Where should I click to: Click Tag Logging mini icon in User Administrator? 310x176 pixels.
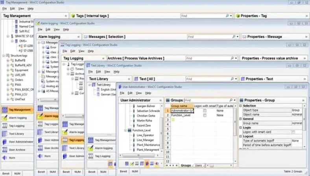(137, 163)
